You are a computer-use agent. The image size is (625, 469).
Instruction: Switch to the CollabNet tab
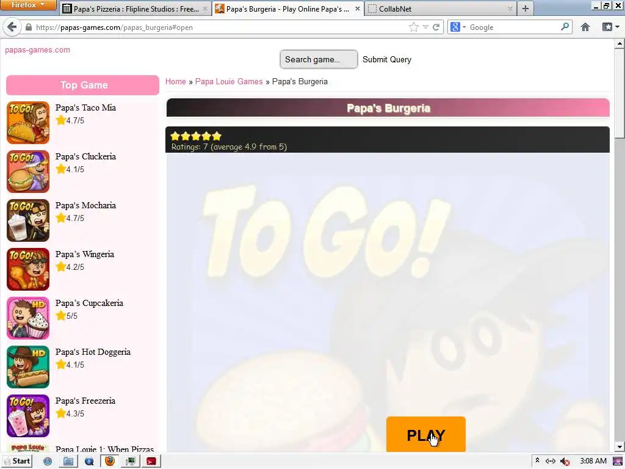[x=441, y=9]
